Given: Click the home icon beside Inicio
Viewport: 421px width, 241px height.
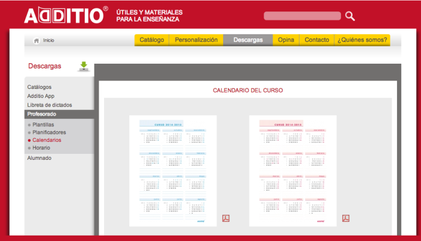Looking at the screenshot, I should [36, 40].
